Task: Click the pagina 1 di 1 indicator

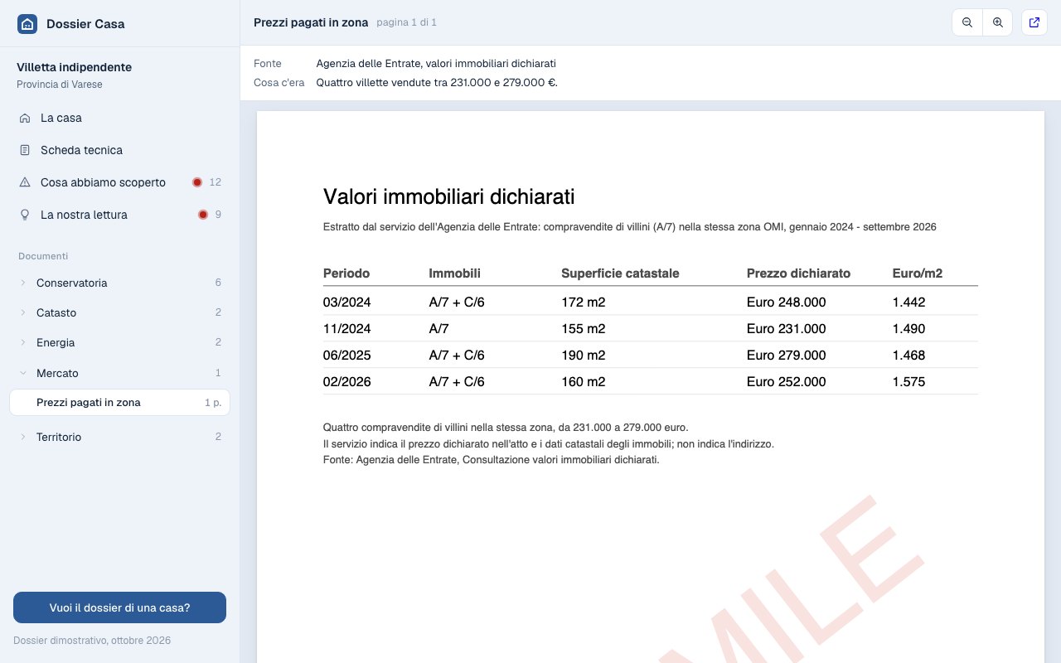Action: tap(406, 22)
